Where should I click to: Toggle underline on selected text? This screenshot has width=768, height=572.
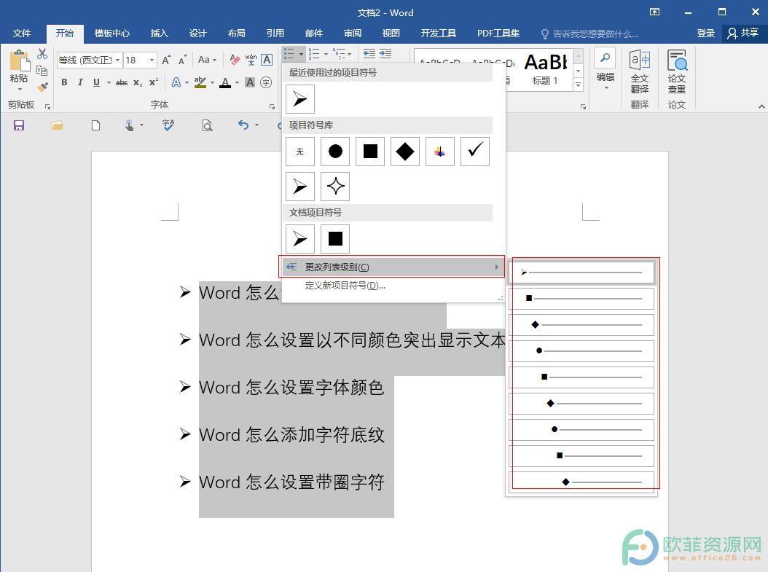pos(96,82)
